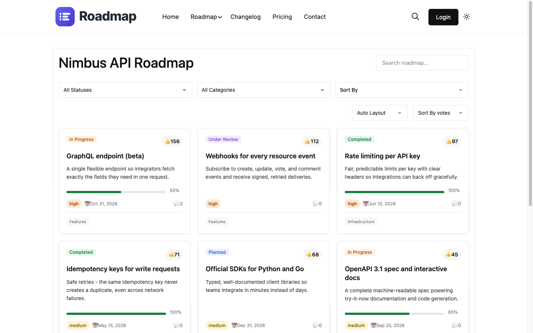Click calendar icon next to Dec 31, 2026
This screenshot has height=333, width=533.
coord(234,326)
